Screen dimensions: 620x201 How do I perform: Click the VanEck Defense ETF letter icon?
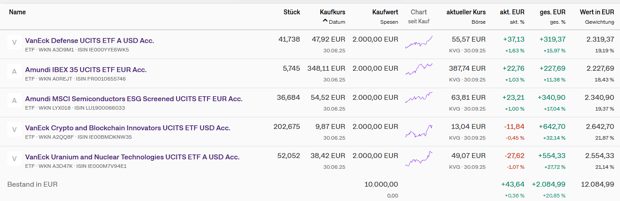(x=14, y=43)
